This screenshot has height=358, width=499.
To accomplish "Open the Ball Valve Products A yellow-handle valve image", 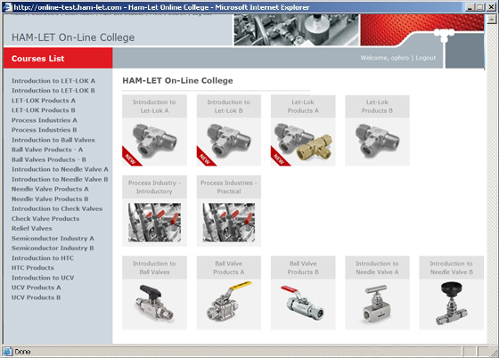I will pos(229,304).
